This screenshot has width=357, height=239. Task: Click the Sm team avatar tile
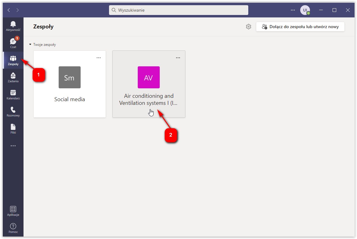coord(69,77)
